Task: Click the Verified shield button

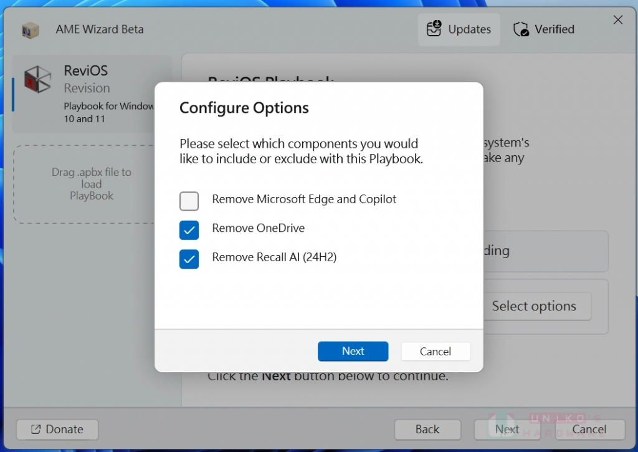Action: (x=544, y=29)
